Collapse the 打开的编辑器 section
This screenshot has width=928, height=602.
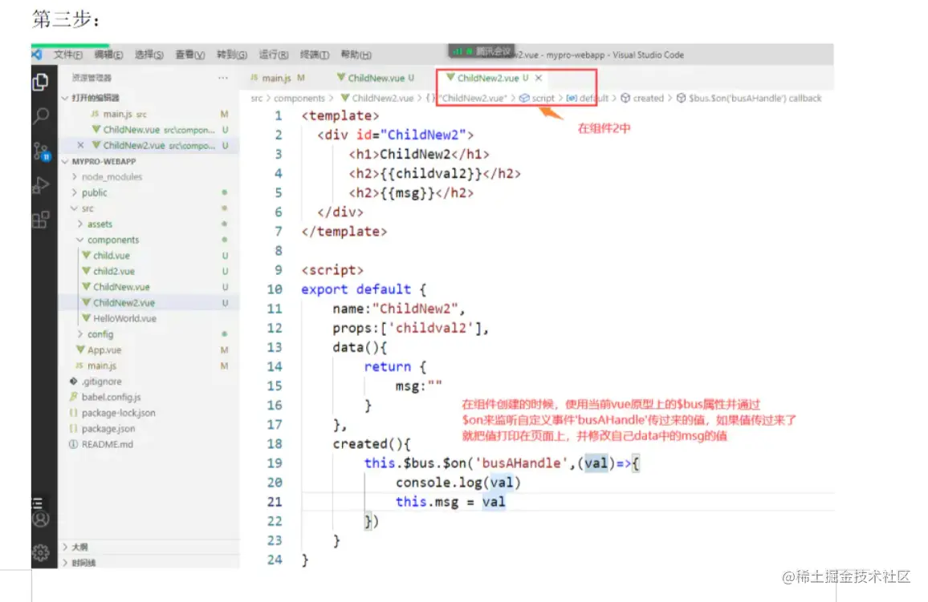click(x=95, y=98)
